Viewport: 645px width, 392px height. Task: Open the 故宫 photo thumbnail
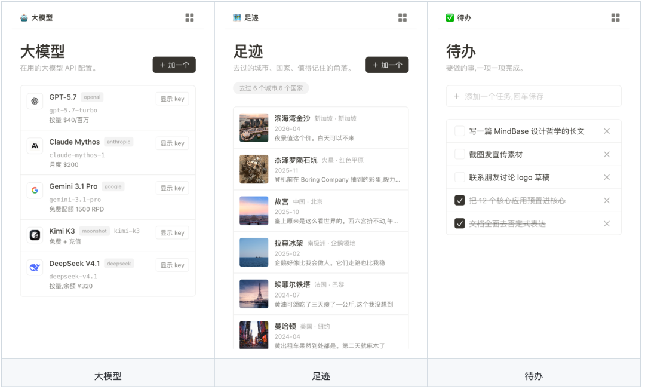click(x=254, y=211)
